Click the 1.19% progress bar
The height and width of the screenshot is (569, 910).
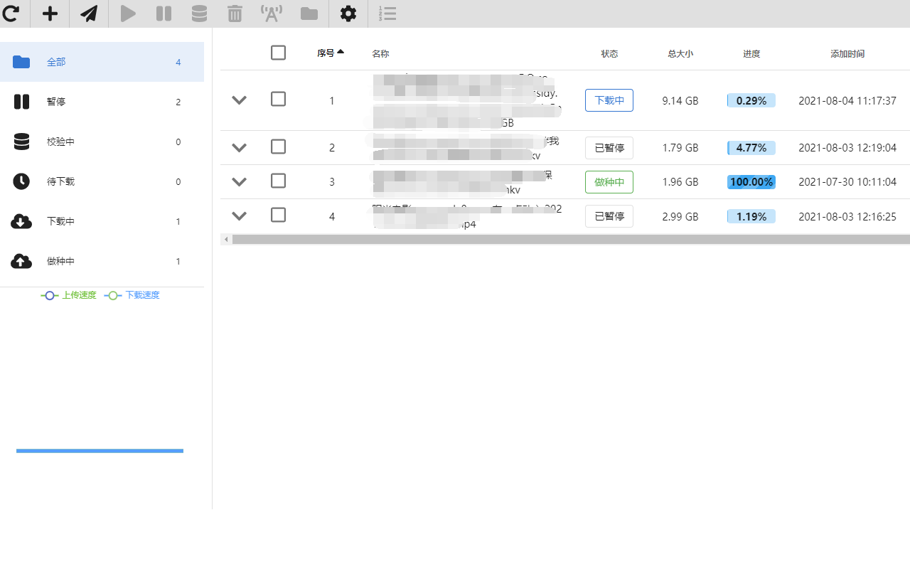tap(751, 216)
